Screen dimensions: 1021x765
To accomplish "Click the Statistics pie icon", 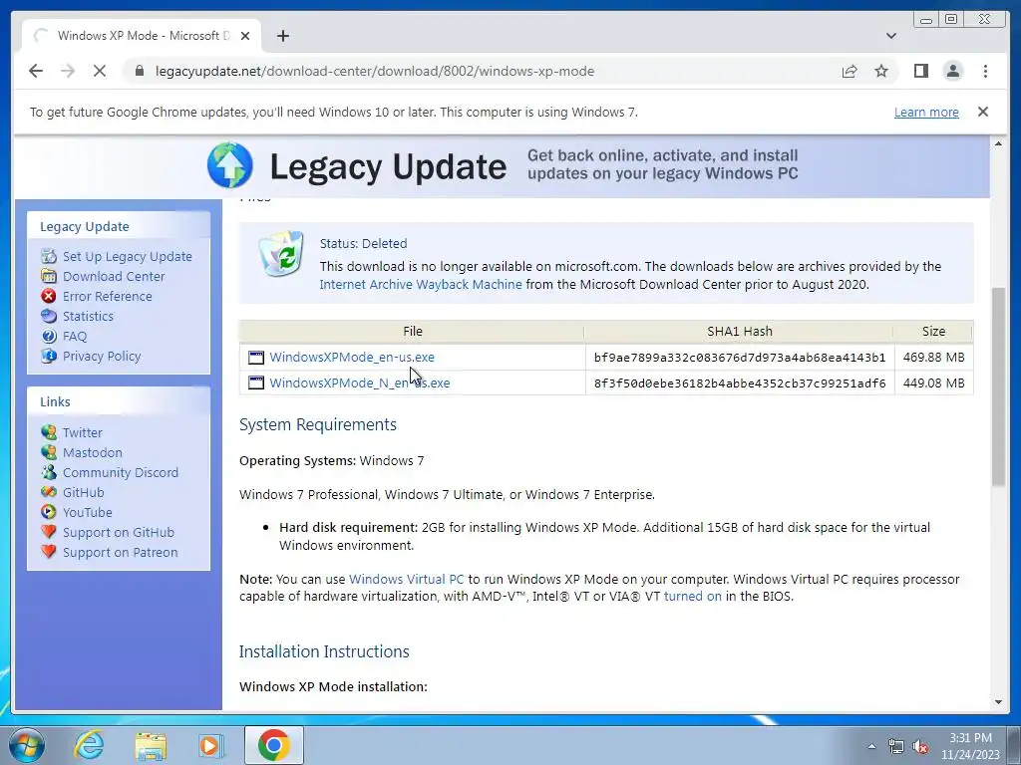I will pyautogui.click(x=49, y=316).
